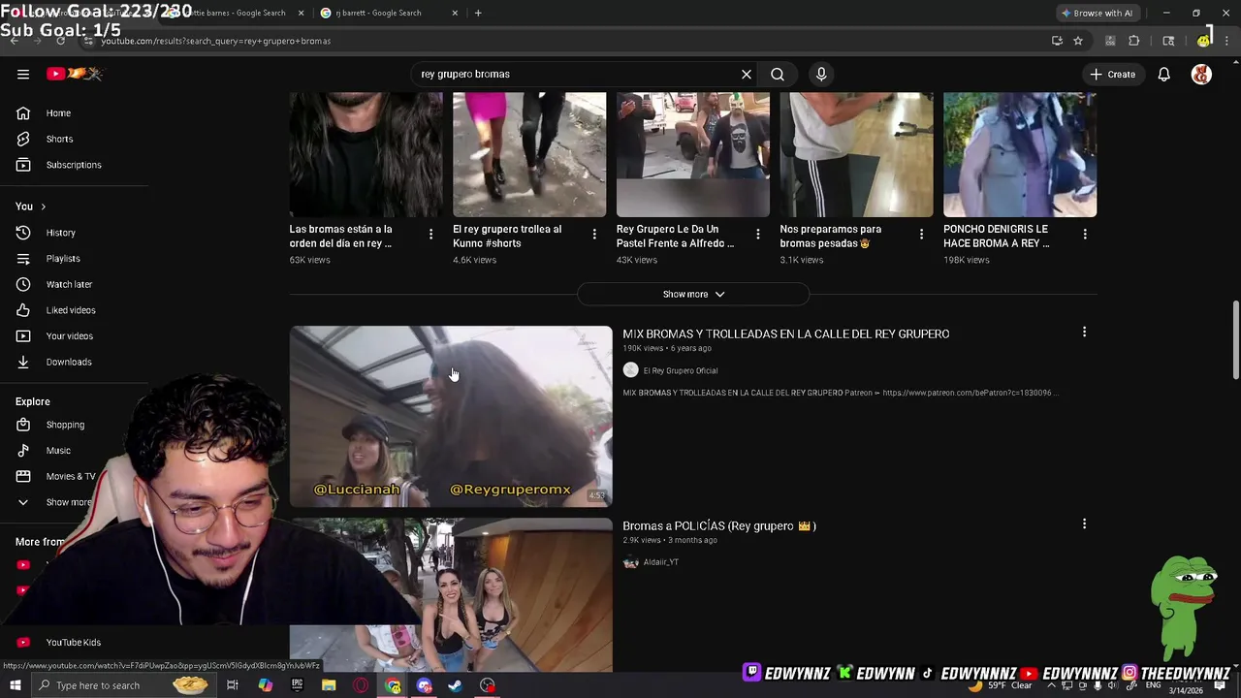Open the notifications bell
1241x698 pixels.
coord(1163,74)
